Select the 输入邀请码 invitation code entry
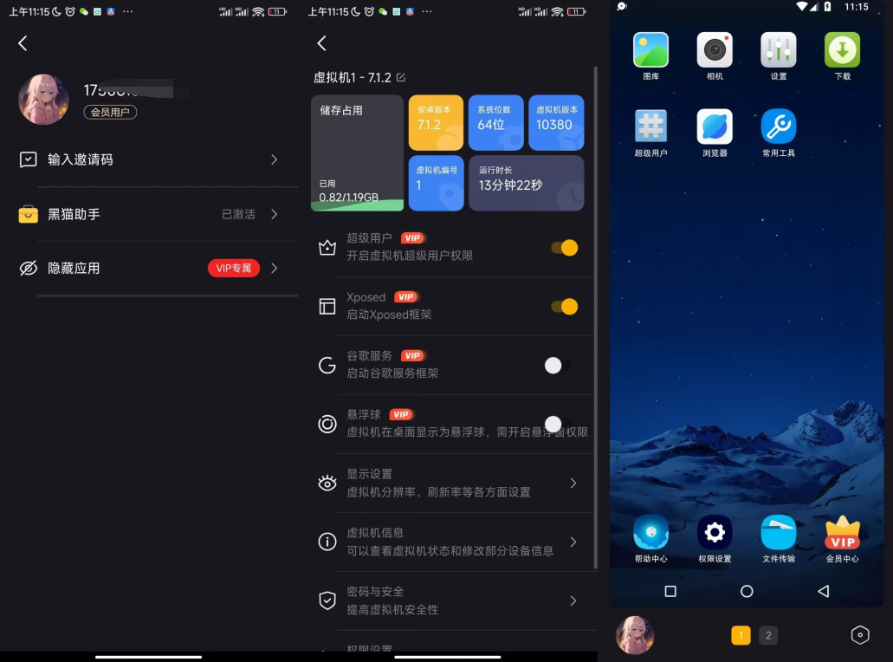Viewport: 893px width, 662px height. click(149, 160)
